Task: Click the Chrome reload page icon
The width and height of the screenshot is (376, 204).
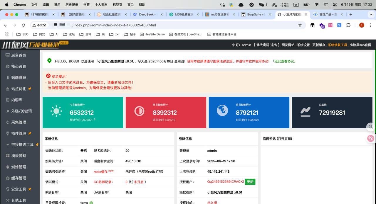Action: (x=23, y=25)
